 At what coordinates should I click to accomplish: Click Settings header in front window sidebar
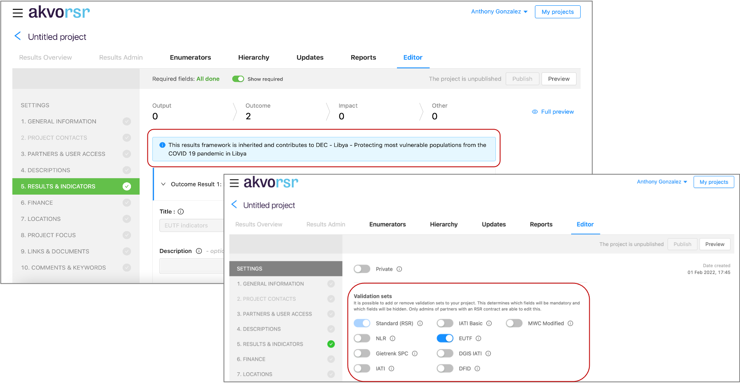coord(286,269)
